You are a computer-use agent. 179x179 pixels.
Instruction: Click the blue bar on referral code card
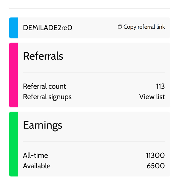pyautogui.click(x=13, y=28)
